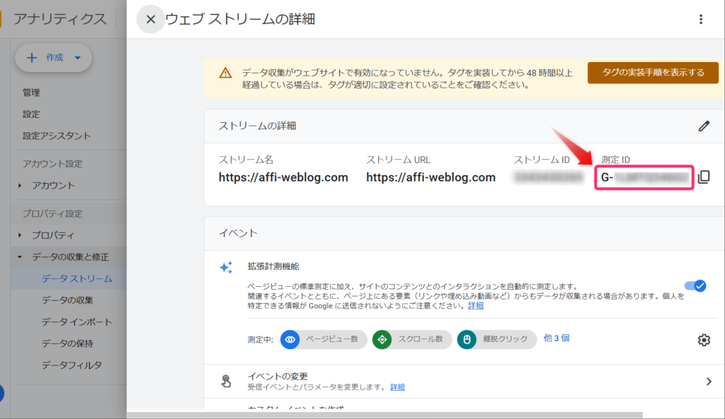
Task: Toggle the enhanced measurement switch off
Action: [695, 285]
